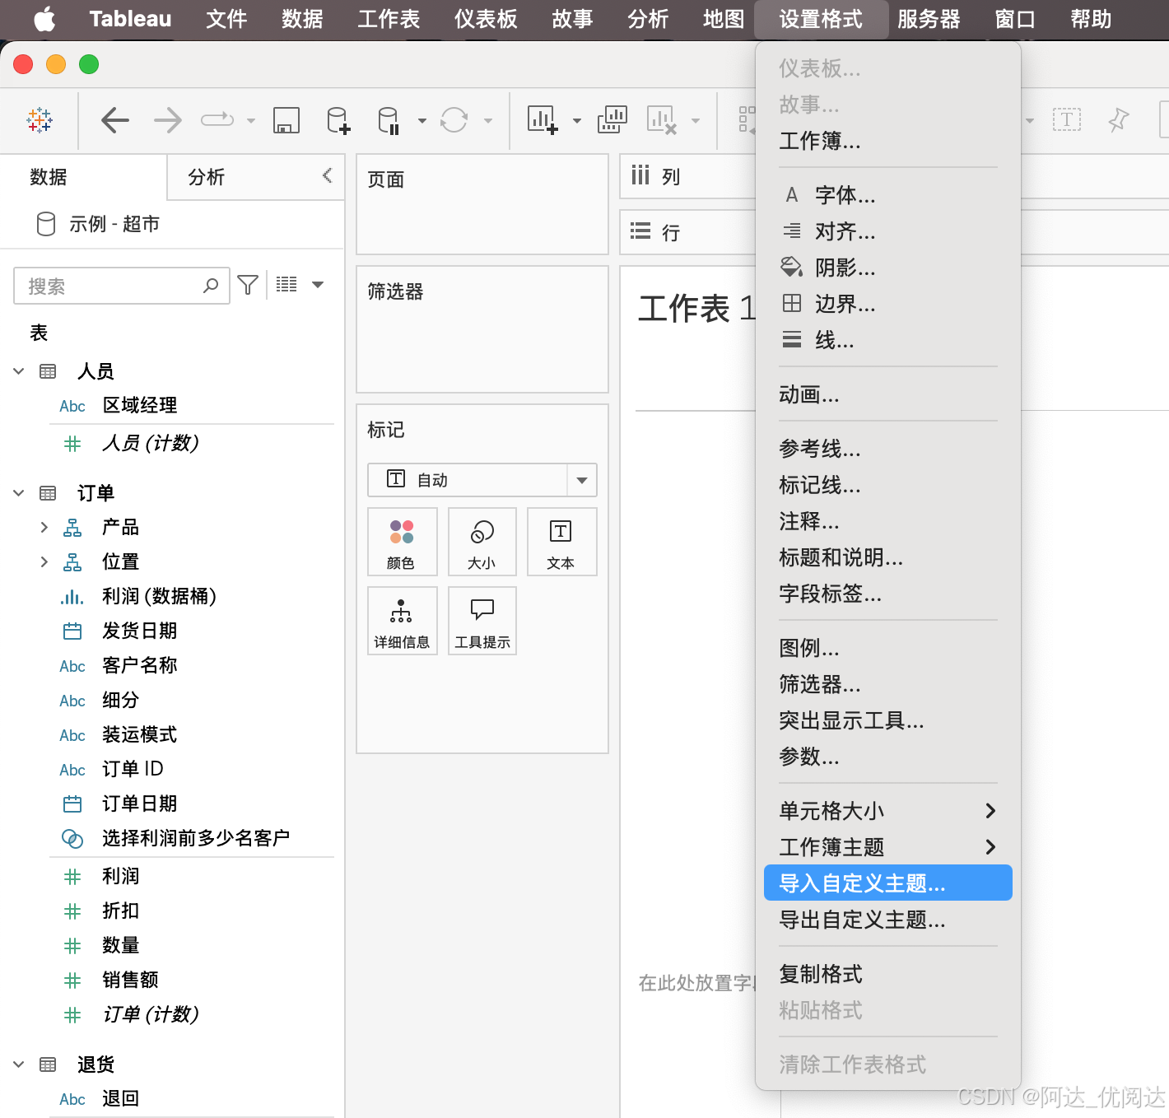
Task: Choose 字体... from the format menu
Action: pyautogui.click(x=887, y=195)
